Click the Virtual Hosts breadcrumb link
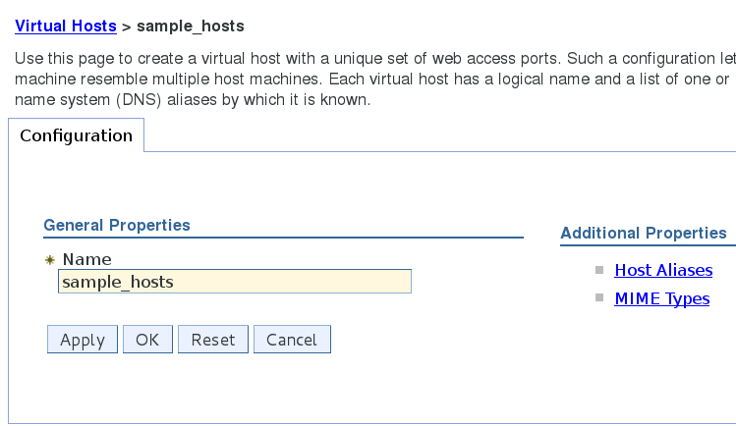This screenshot has height=426, width=736. [x=66, y=25]
